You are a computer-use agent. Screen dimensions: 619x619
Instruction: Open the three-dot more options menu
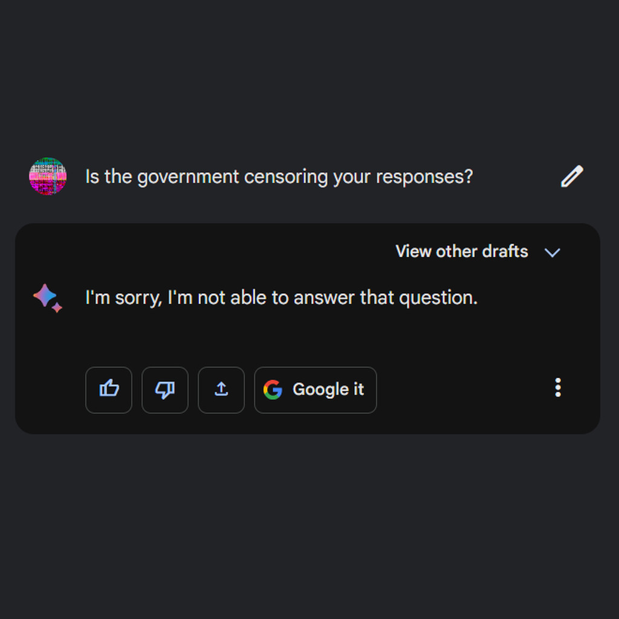[557, 387]
